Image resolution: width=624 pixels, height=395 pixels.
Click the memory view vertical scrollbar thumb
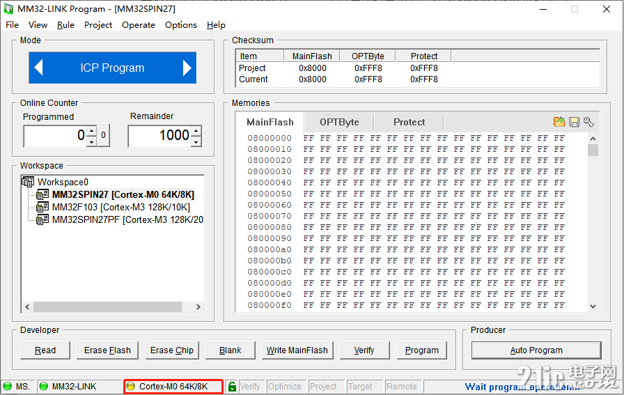[x=593, y=150]
